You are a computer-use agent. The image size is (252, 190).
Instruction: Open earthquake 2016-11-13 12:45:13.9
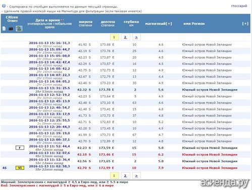[x=49, y=101]
